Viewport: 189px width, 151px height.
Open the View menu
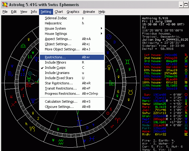click(24, 12)
